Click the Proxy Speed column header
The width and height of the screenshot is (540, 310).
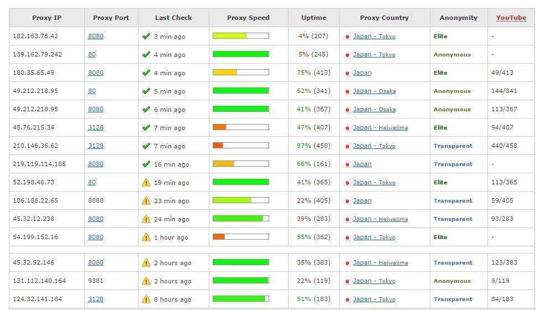click(248, 18)
